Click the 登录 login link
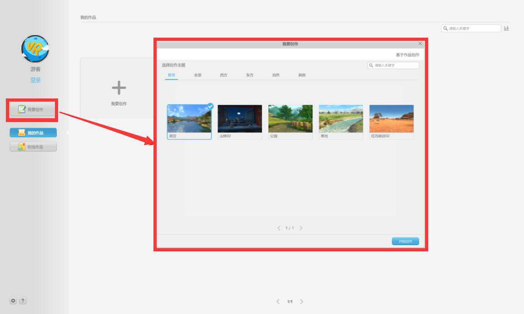This screenshot has width=524, height=314. (x=35, y=80)
